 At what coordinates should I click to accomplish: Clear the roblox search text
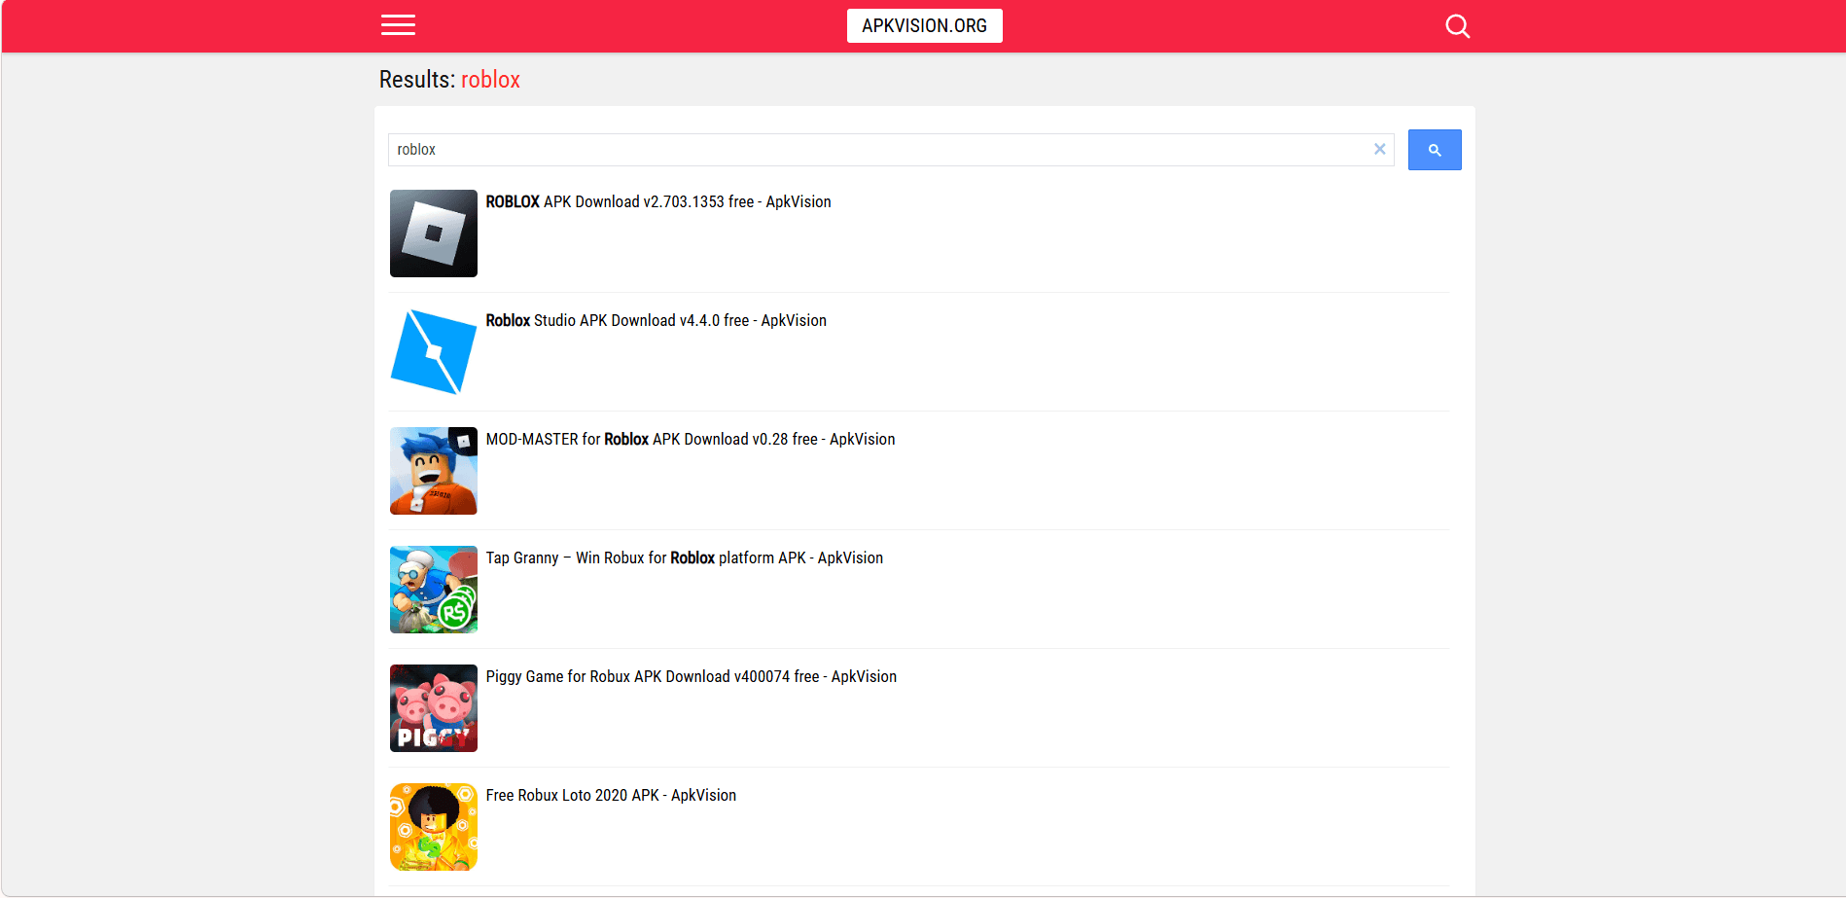1379,149
